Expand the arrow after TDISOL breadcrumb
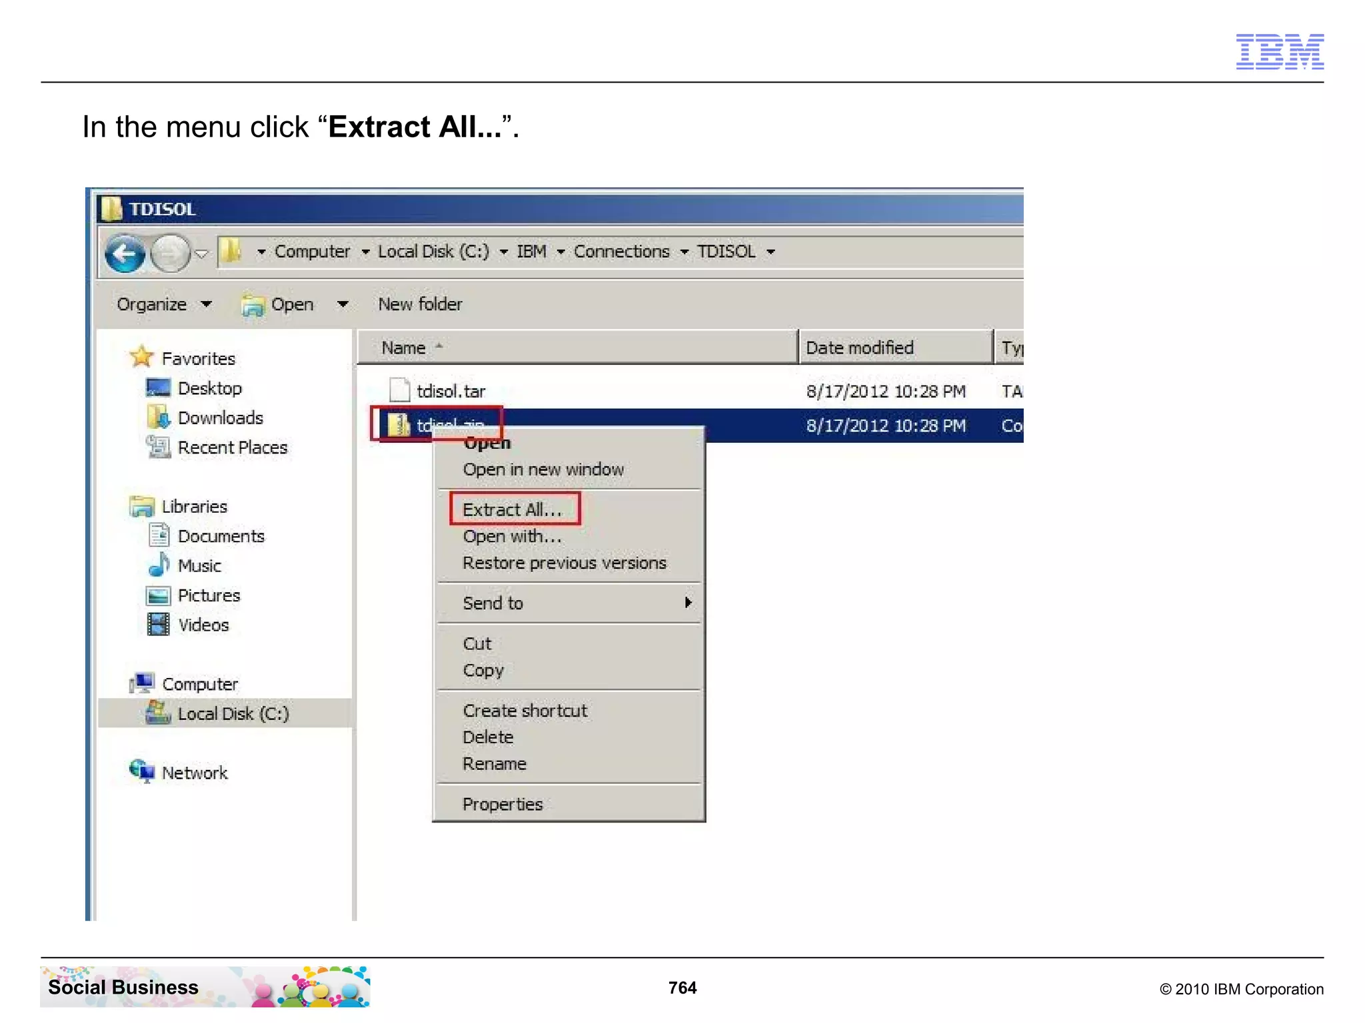This screenshot has height=1023, width=1365. [770, 252]
